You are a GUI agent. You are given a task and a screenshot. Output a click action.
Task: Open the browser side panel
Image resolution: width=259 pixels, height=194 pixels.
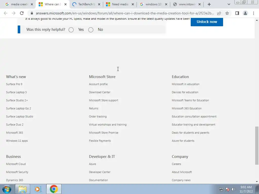[237, 13]
